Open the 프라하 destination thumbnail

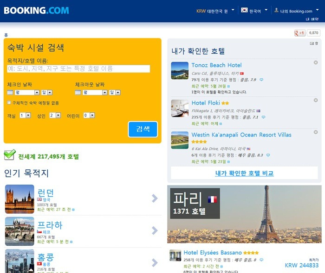pyautogui.click(x=19, y=231)
